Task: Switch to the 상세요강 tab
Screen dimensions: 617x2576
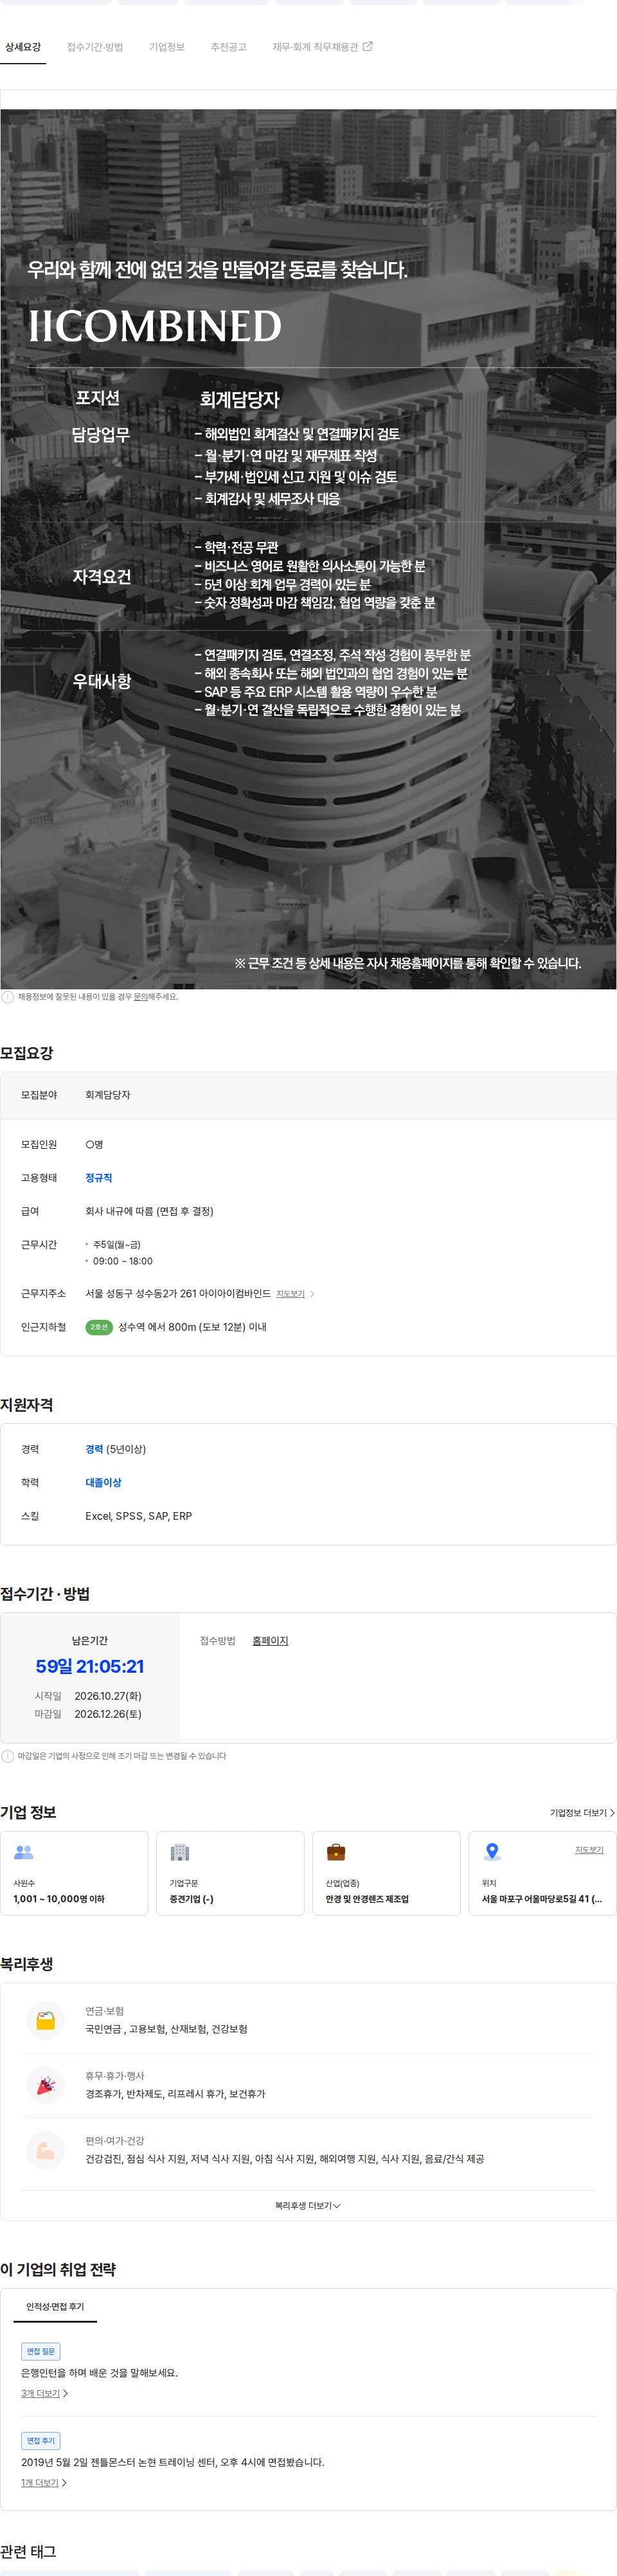Action: [x=23, y=47]
